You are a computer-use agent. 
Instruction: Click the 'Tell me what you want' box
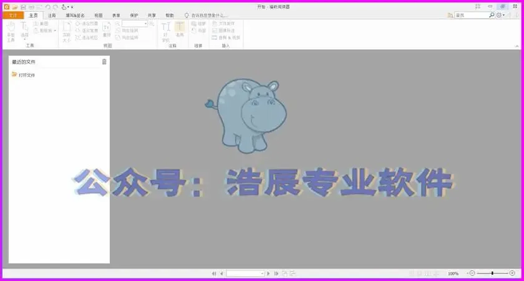tap(206, 16)
